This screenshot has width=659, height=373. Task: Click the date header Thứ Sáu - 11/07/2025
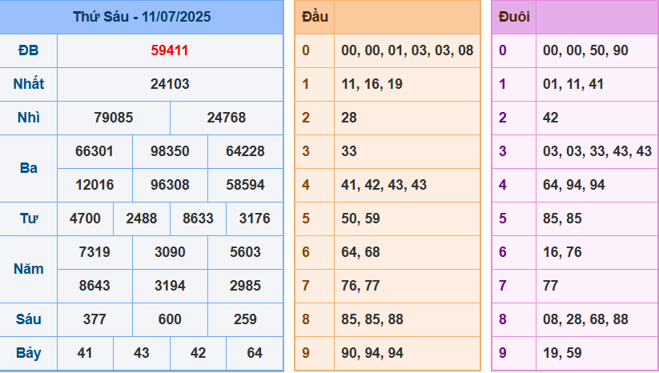(142, 17)
